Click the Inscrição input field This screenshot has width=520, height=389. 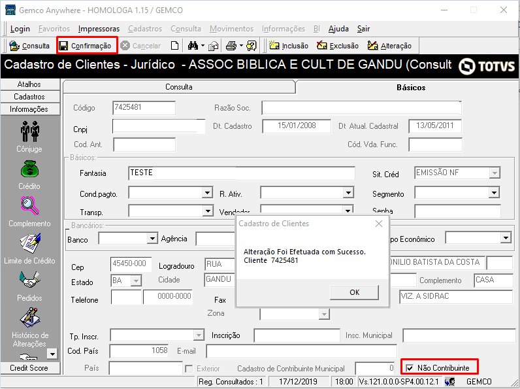coord(297,335)
